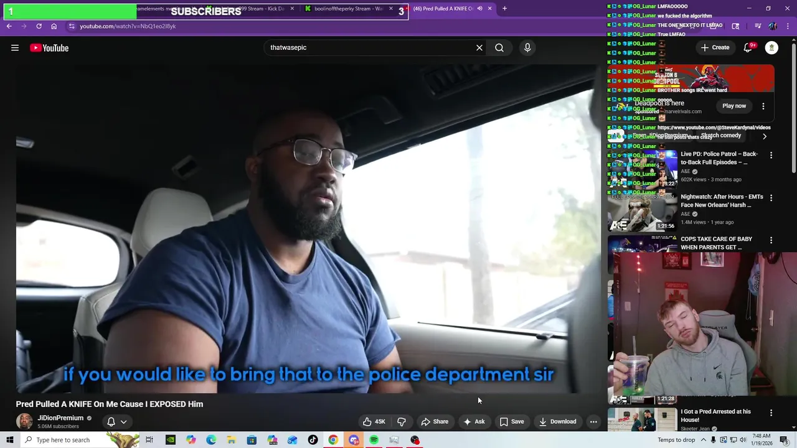Show hidden system tray icons
Viewport: 797px width, 448px height.
click(704, 440)
